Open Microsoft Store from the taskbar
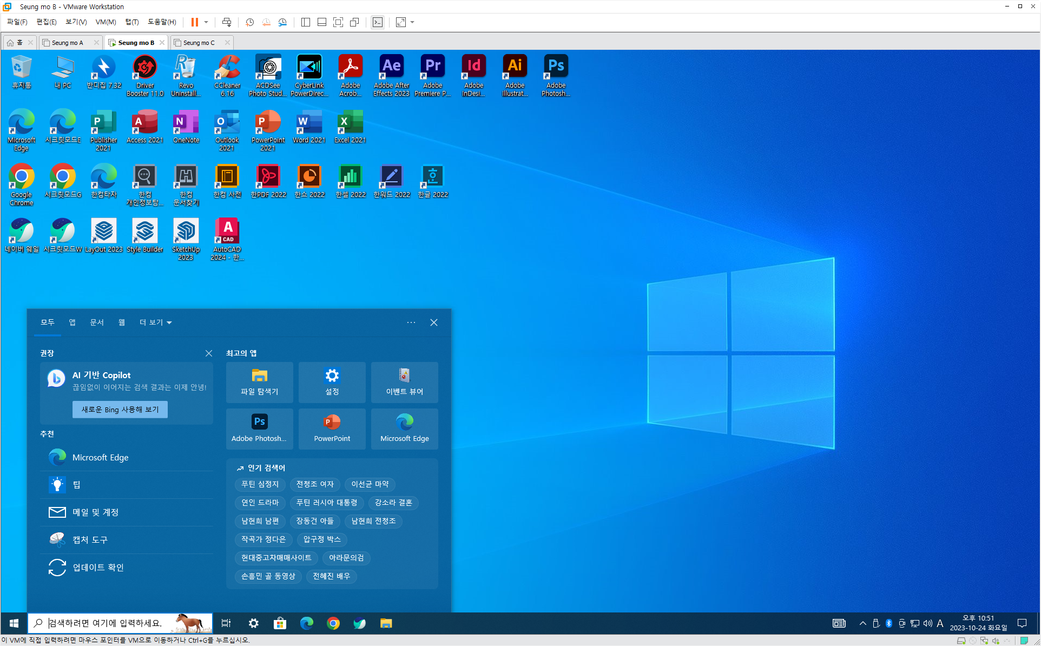 point(280,623)
